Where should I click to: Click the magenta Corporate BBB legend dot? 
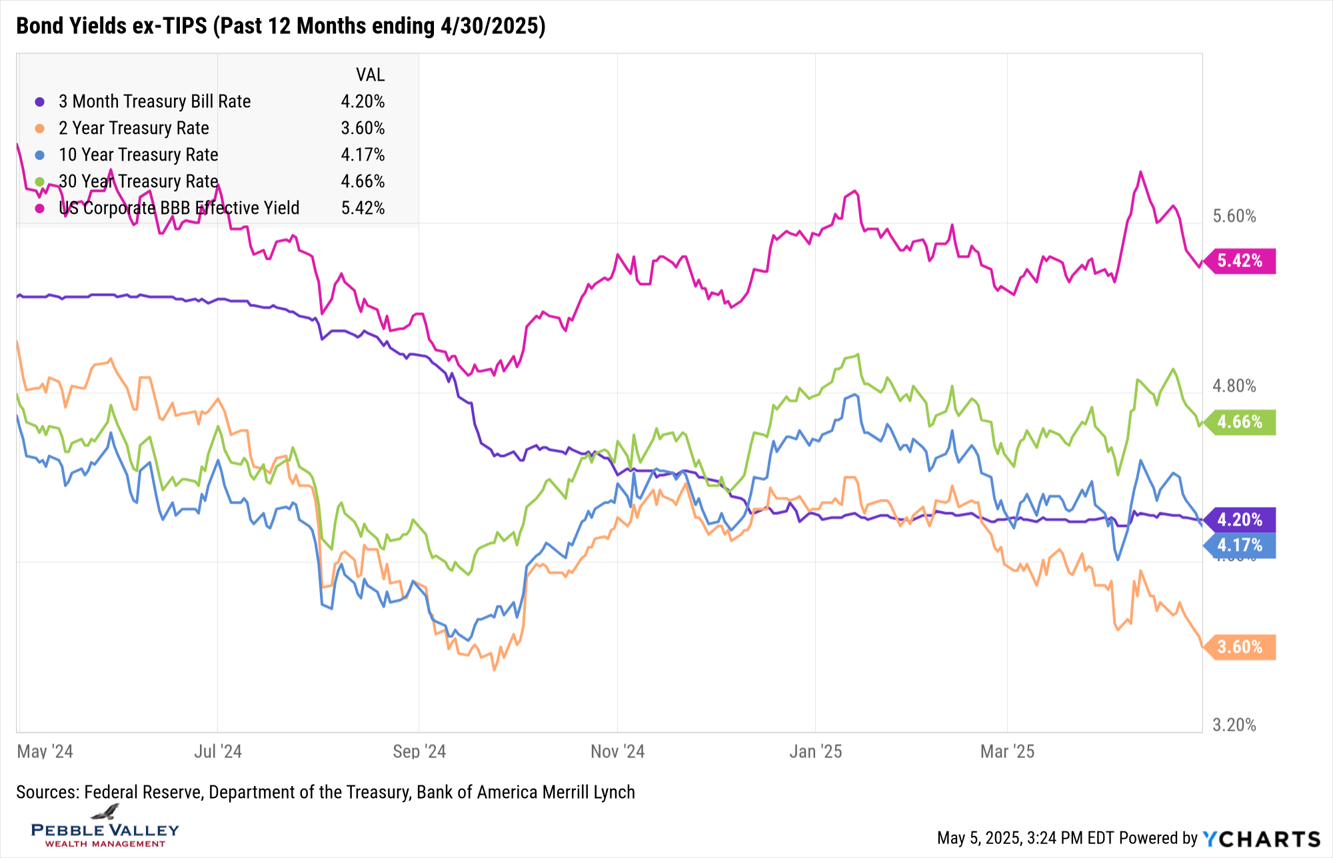tap(40, 209)
